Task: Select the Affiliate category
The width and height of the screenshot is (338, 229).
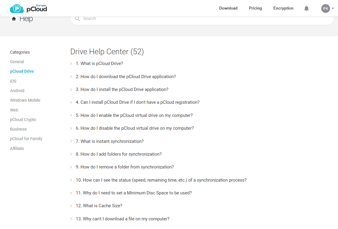Action: [17, 148]
